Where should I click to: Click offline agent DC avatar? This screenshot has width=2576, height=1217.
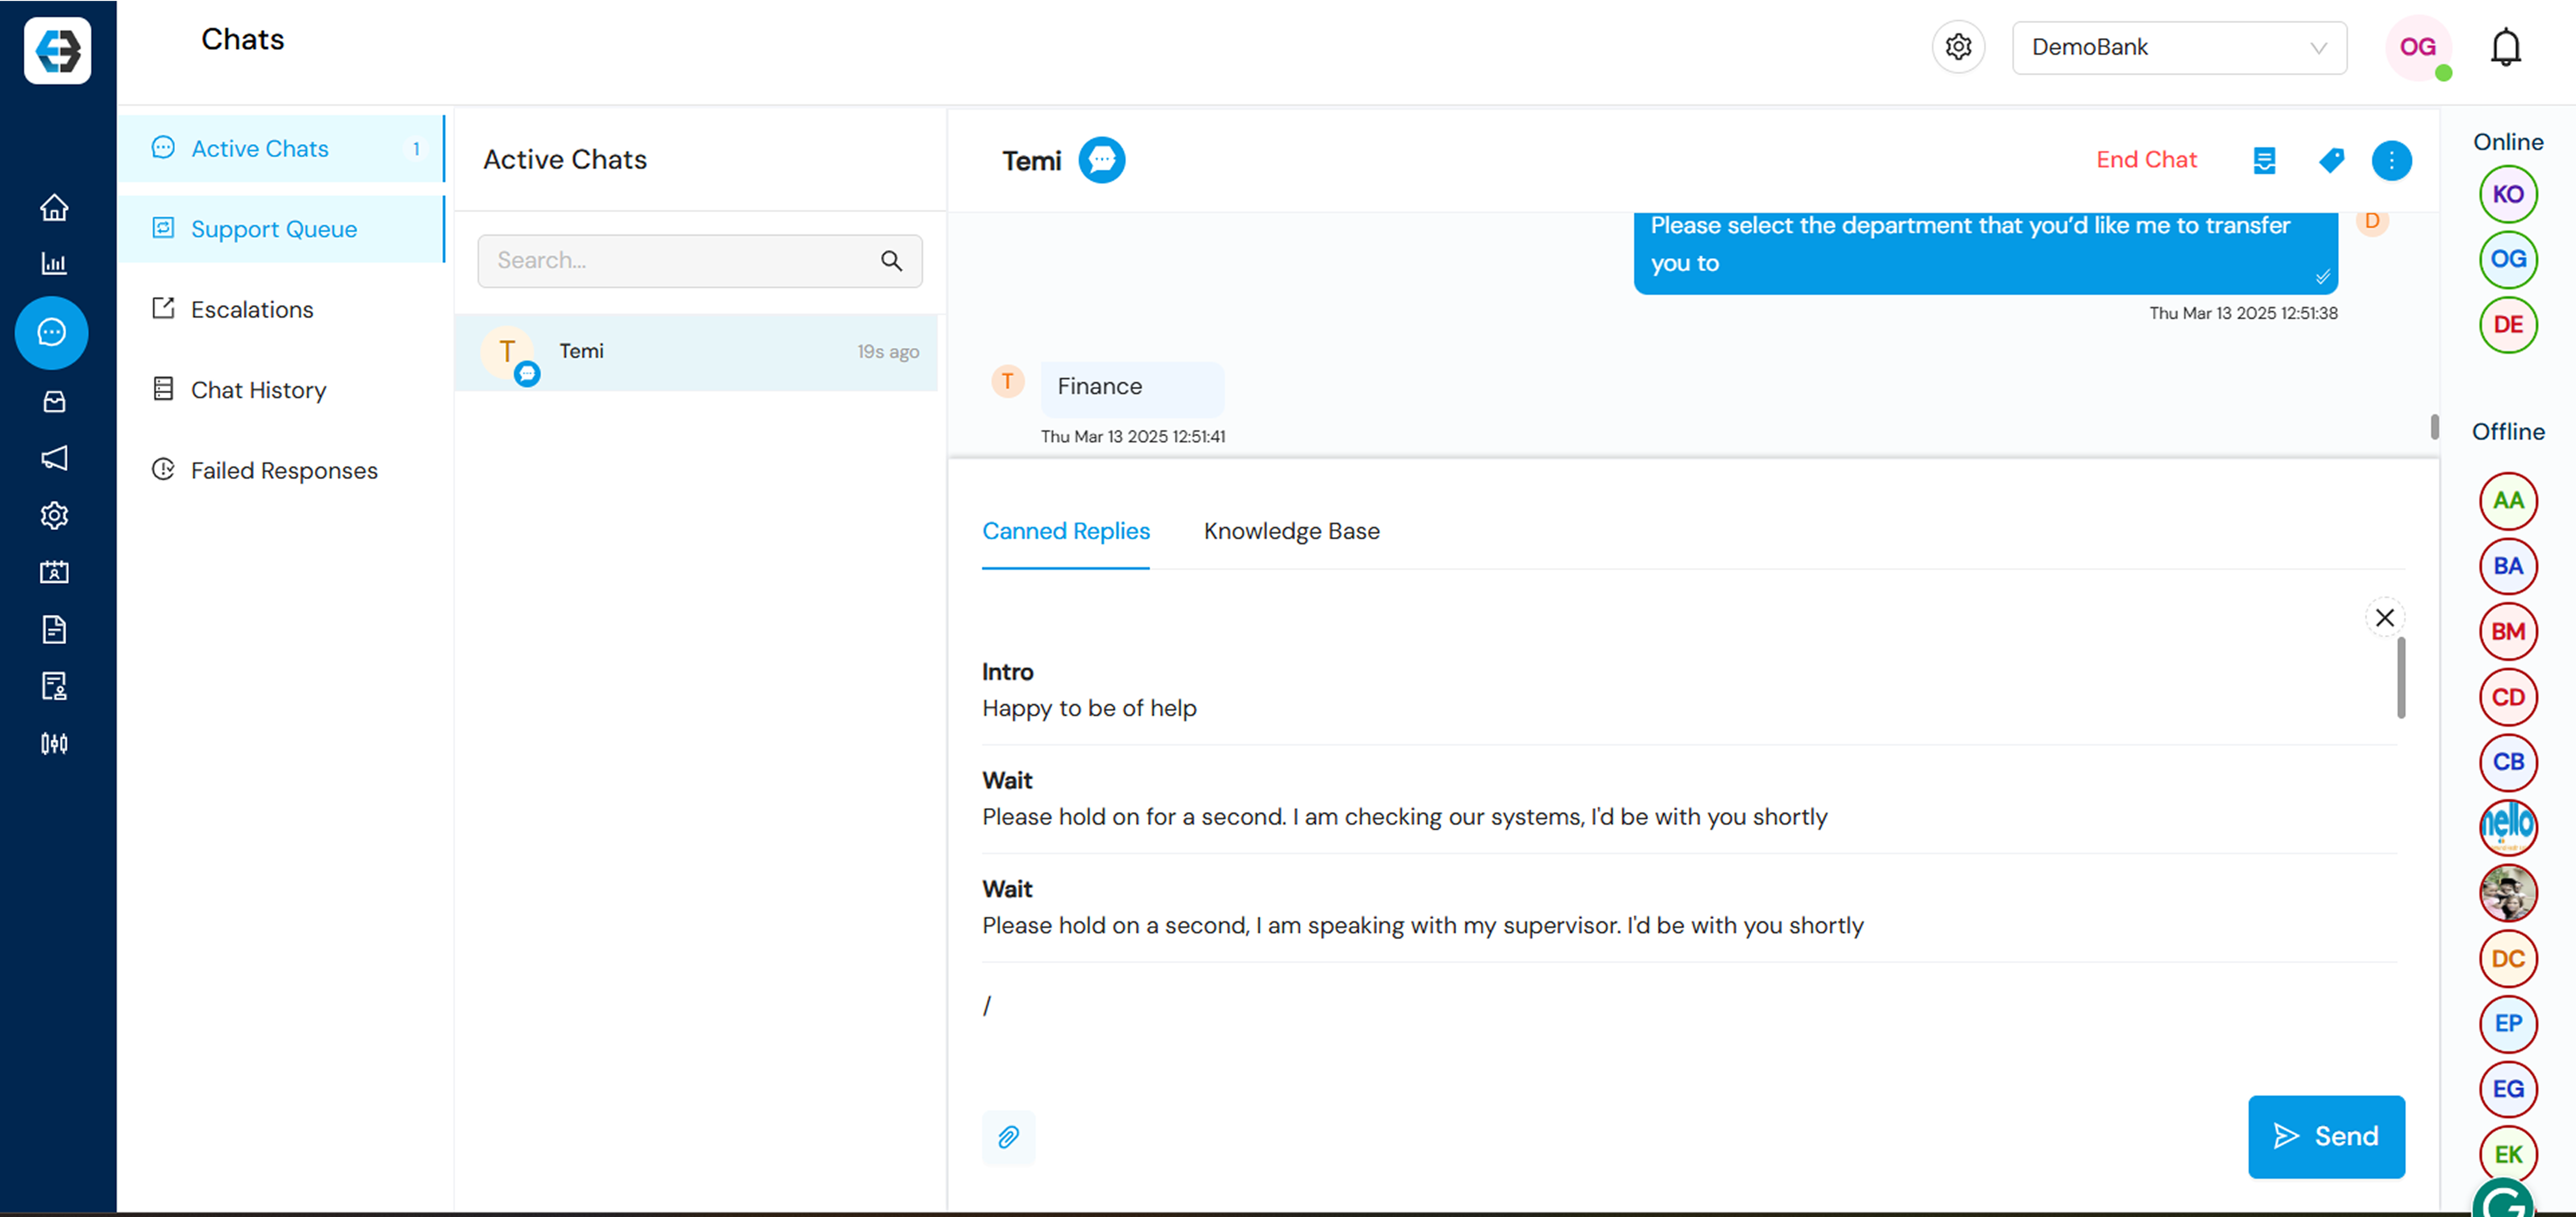2508,959
